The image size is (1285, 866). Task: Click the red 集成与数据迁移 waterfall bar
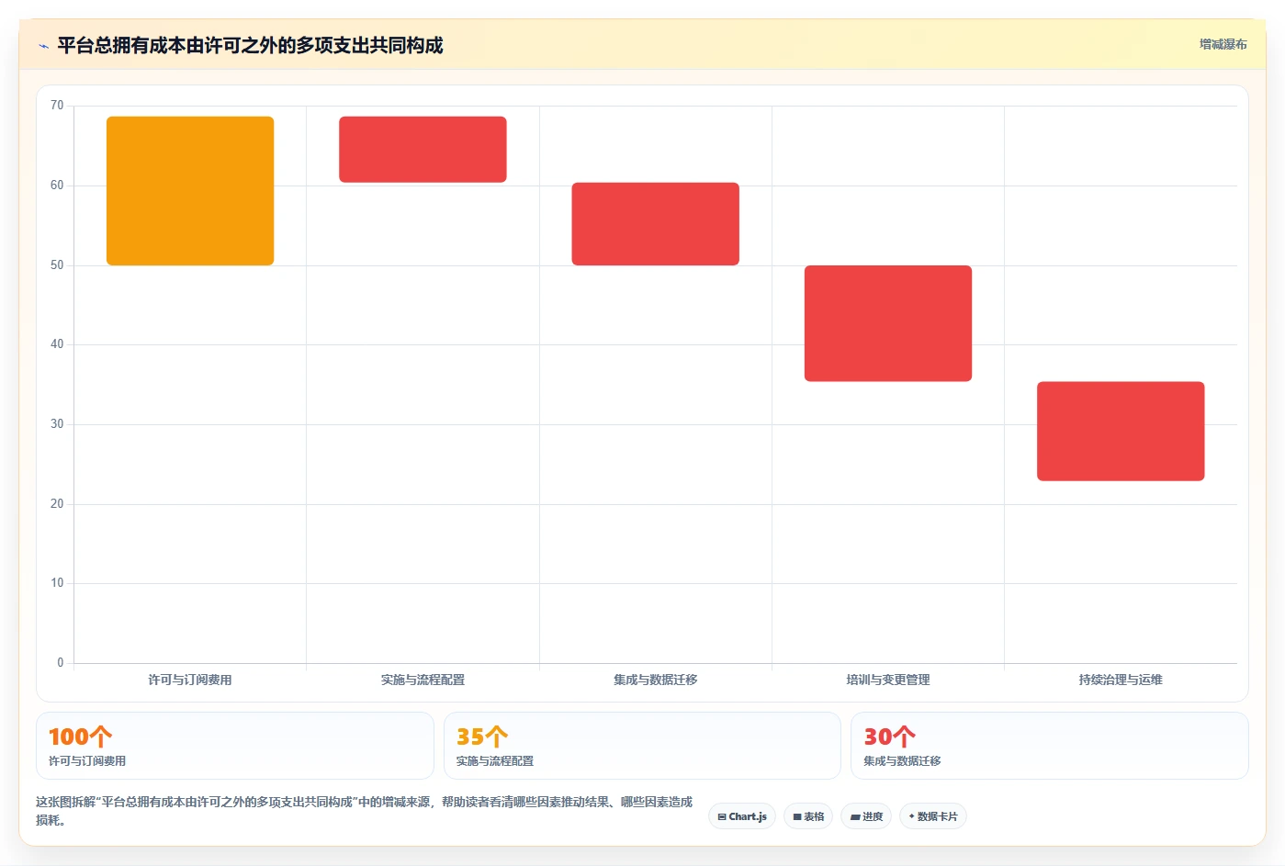656,224
